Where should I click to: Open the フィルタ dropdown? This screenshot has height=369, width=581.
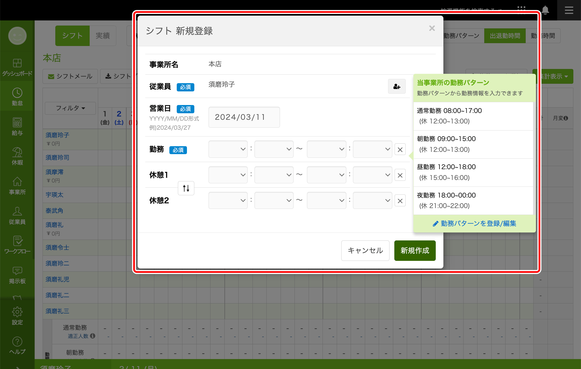pos(70,108)
